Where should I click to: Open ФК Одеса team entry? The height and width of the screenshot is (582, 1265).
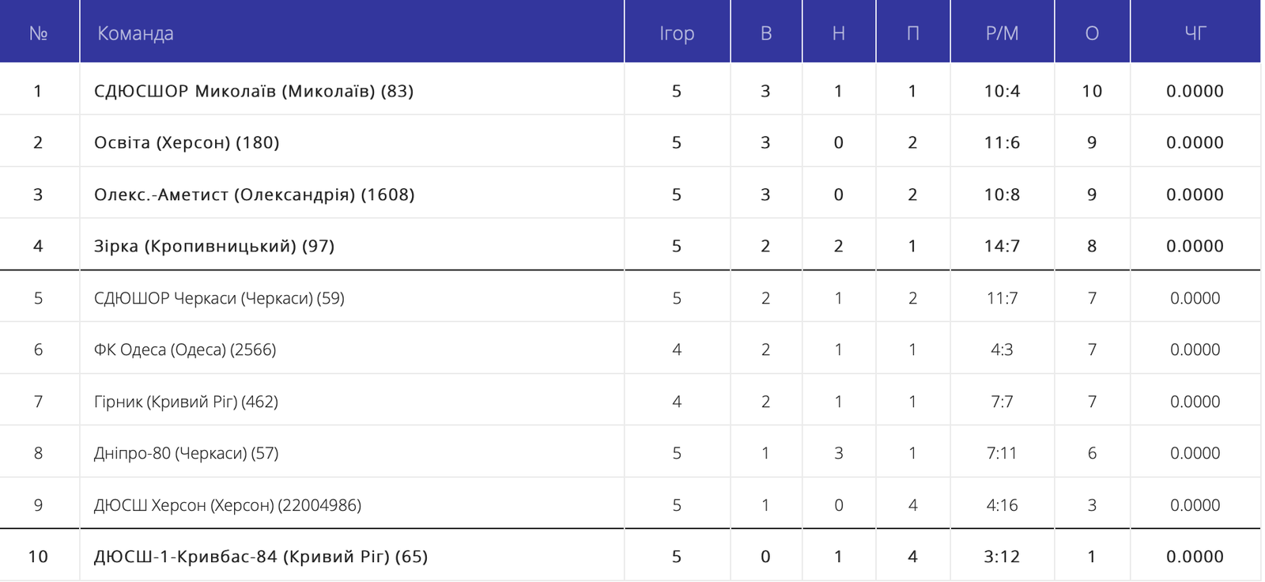tap(185, 350)
